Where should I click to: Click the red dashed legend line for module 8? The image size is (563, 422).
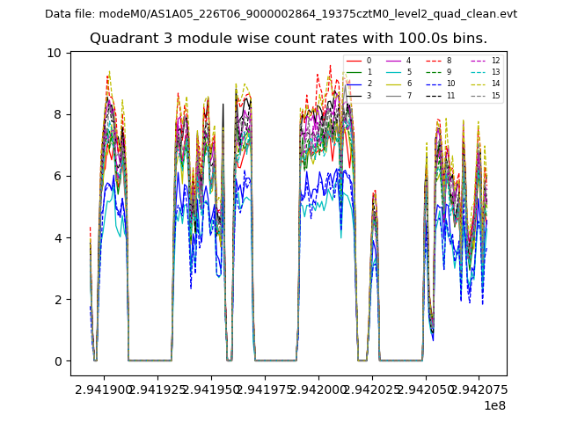pos(431,61)
